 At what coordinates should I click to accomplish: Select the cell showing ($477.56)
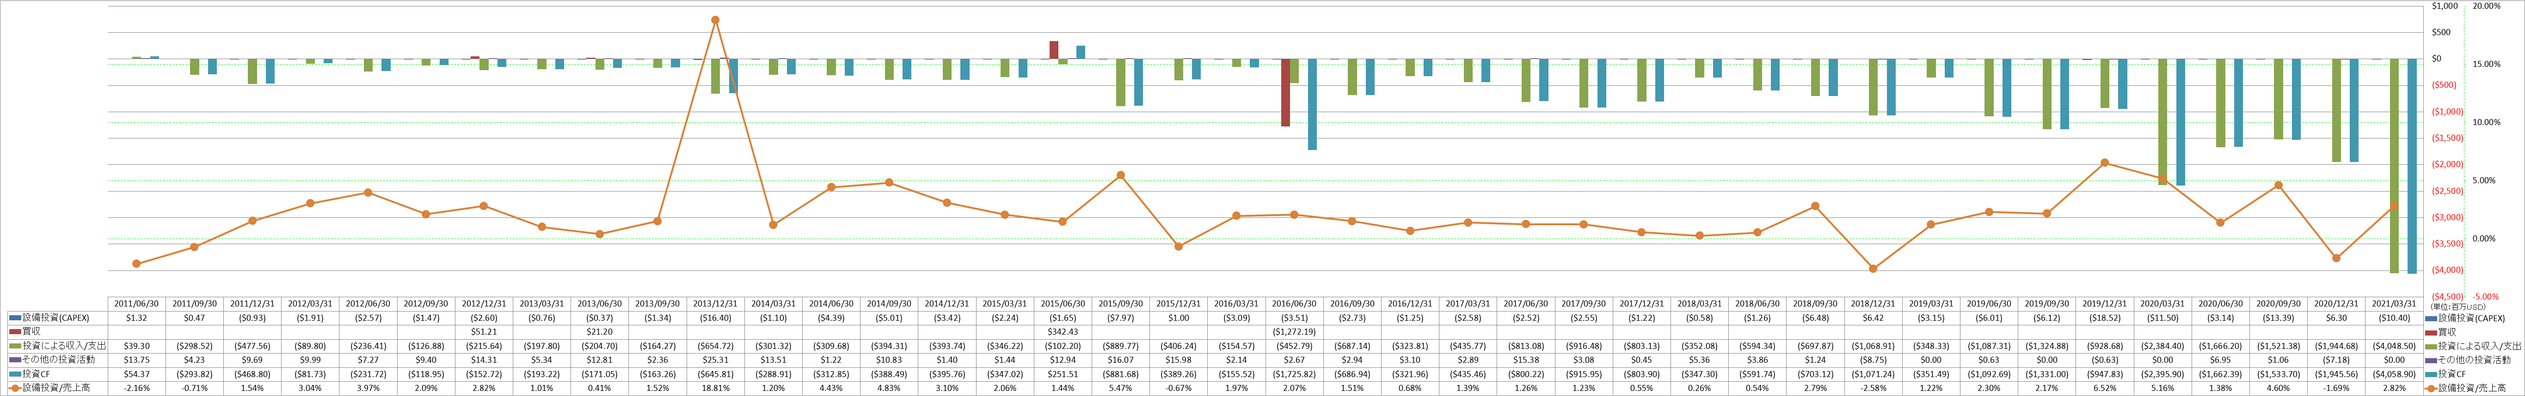click(252, 346)
